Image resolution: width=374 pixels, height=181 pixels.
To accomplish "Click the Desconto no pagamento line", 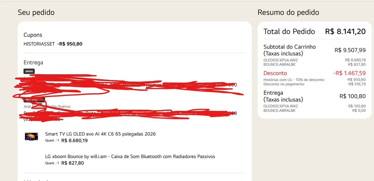I will point(284,84).
